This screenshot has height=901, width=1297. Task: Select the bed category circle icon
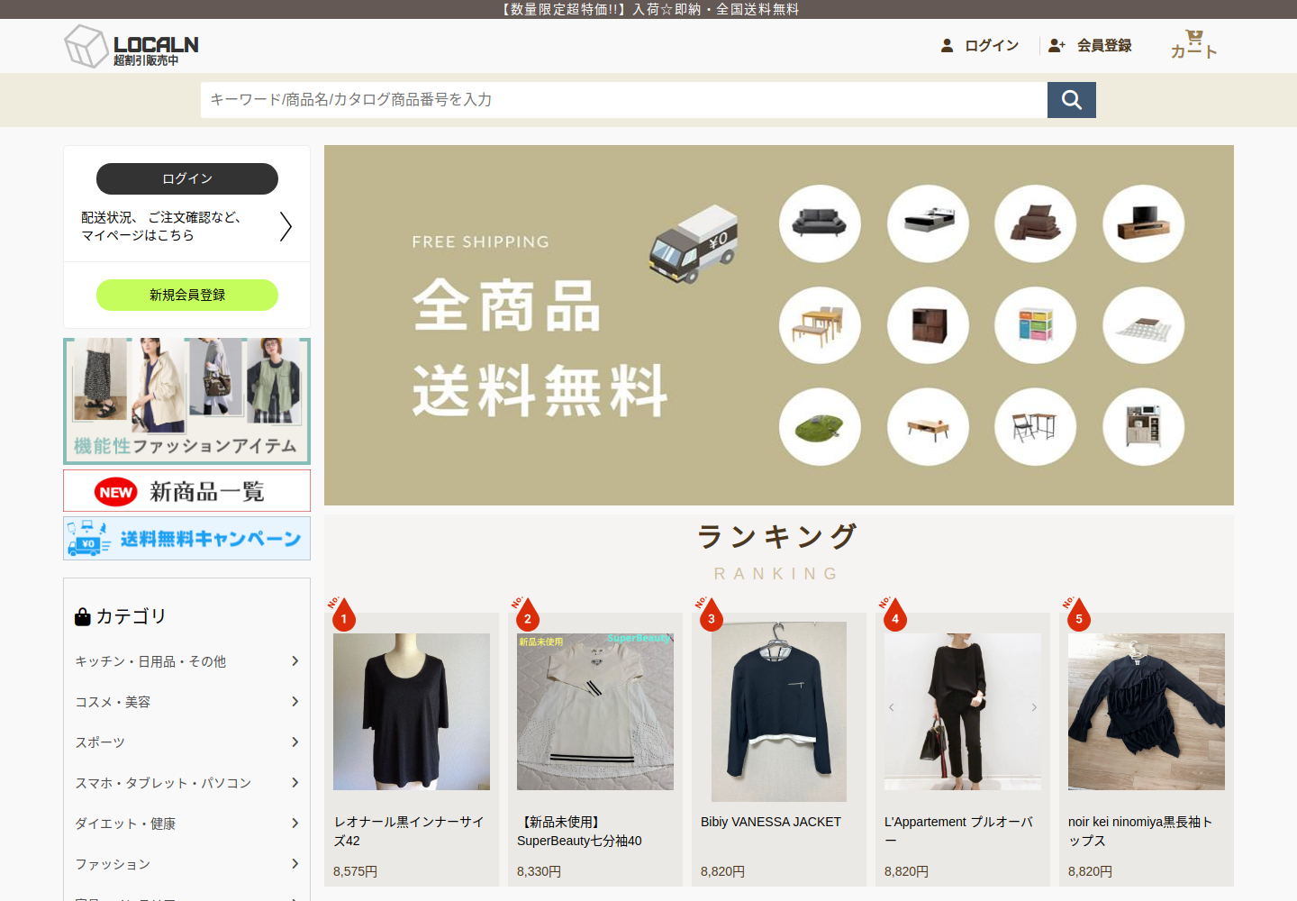928,223
